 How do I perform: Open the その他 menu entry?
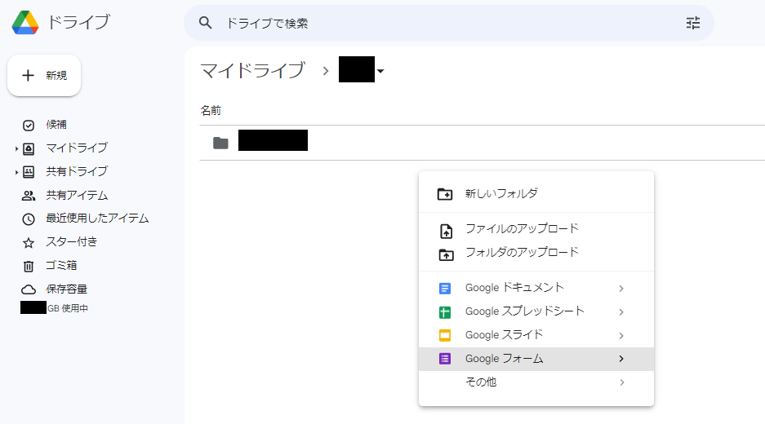(x=536, y=382)
